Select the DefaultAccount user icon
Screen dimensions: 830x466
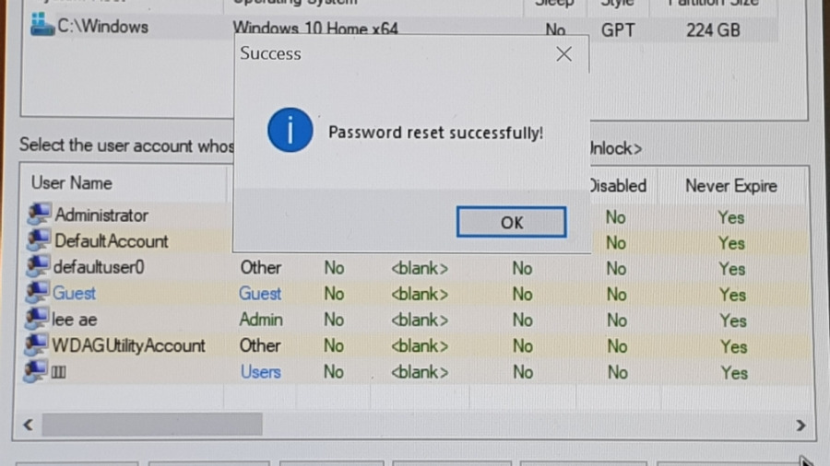[x=39, y=239]
